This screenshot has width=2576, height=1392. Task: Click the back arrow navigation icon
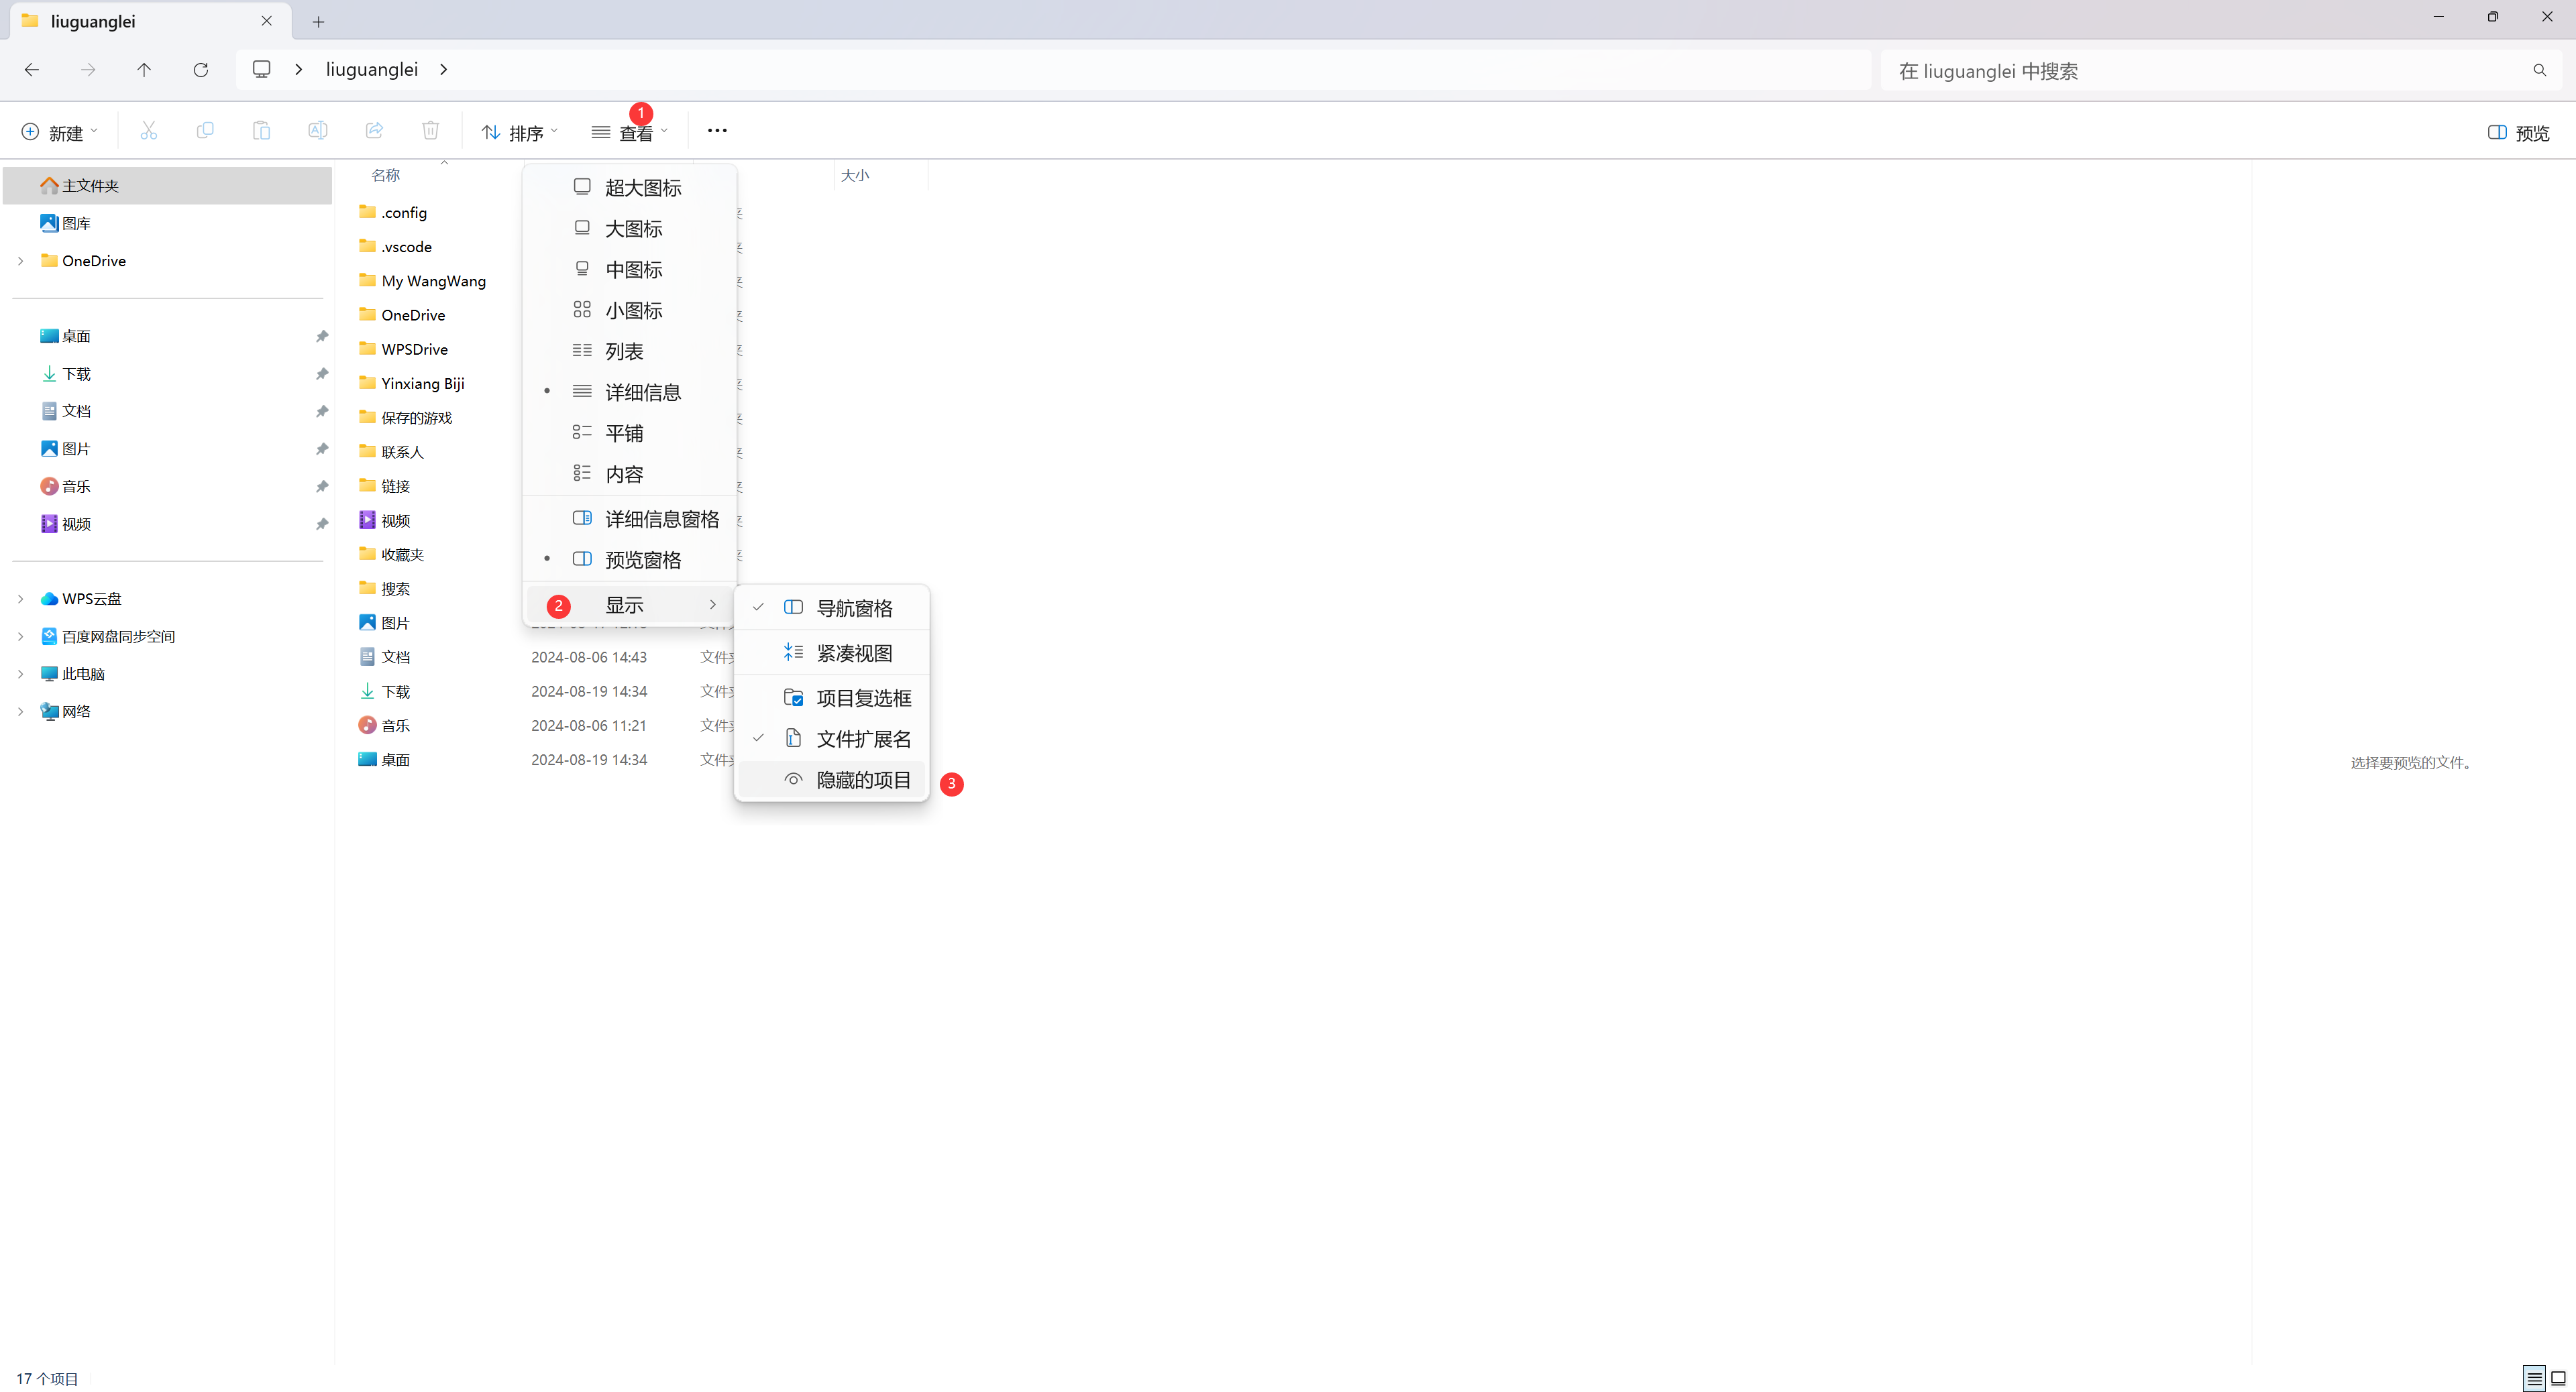32,70
